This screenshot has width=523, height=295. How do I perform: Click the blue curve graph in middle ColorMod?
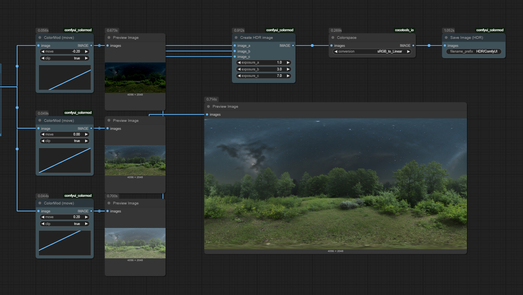pyautogui.click(x=64, y=161)
